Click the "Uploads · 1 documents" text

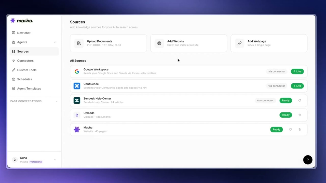click(x=97, y=117)
